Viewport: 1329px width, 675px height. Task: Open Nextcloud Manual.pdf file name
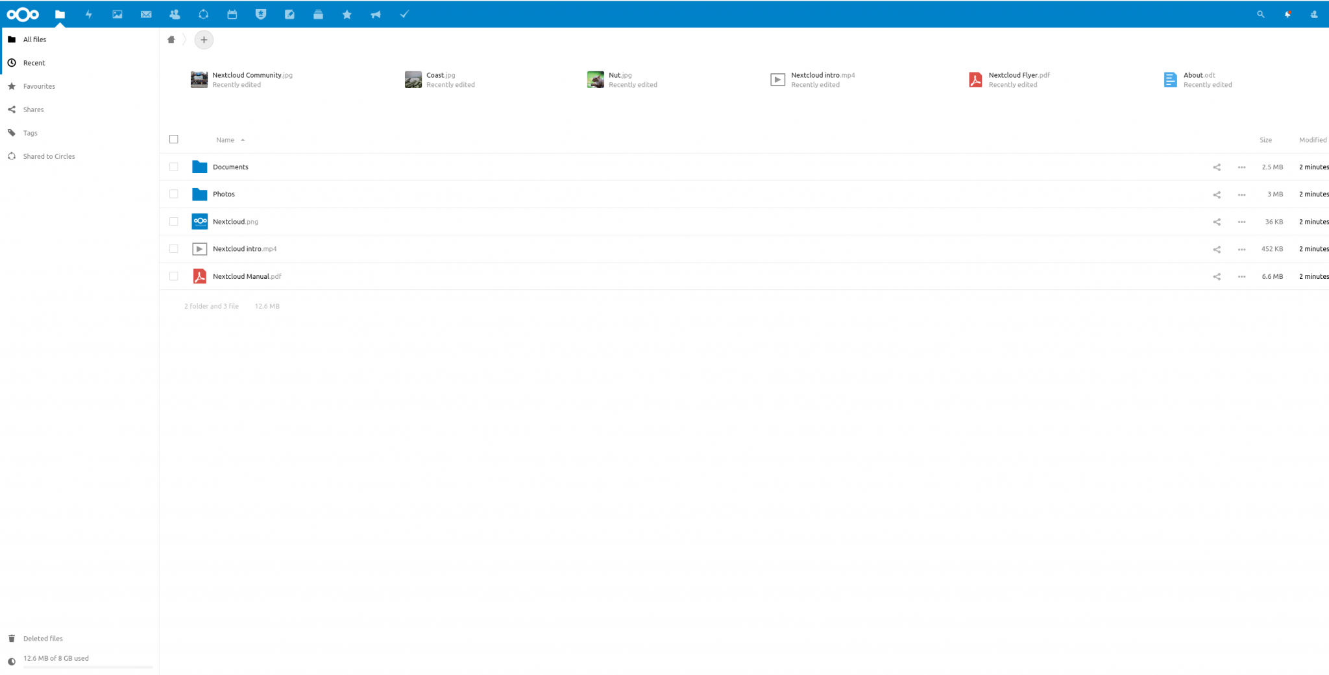pos(247,276)
